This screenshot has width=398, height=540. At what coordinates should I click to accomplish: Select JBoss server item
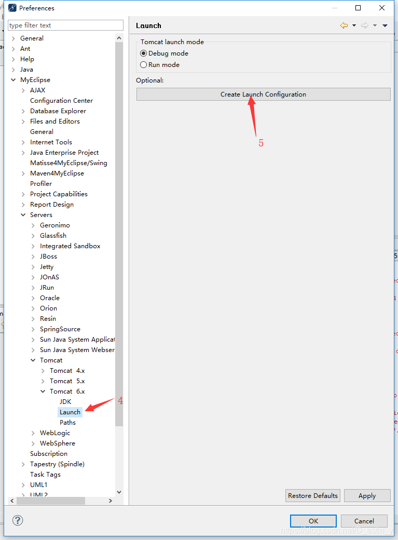[48, 256]
